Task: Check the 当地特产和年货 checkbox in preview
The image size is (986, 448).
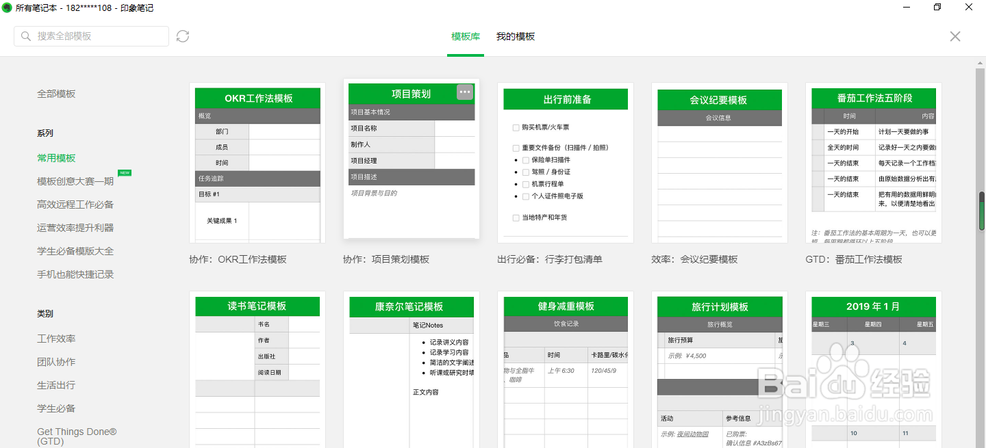Action: (x=516, y=218)
